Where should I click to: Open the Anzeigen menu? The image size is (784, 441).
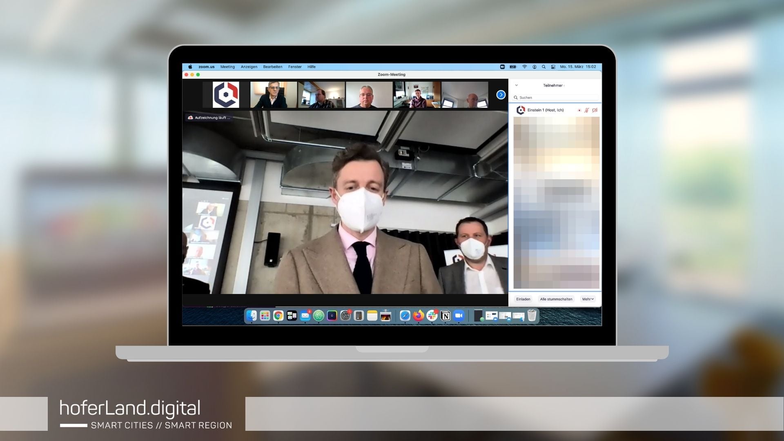(249, 67)
